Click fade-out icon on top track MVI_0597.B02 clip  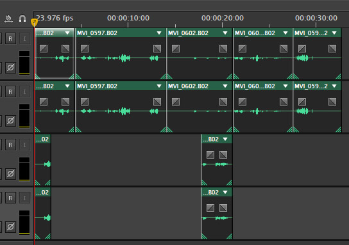tap(157, 49)
